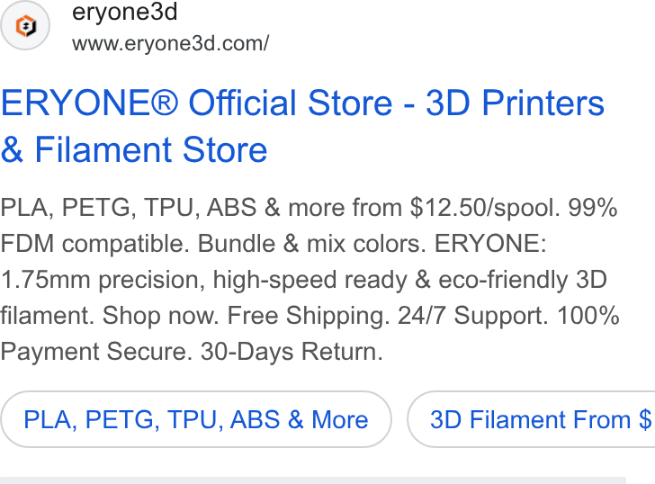This screenshot has height=484, width=655.
Task: Click the circular gray border around favicon
Action: [25, 26]
